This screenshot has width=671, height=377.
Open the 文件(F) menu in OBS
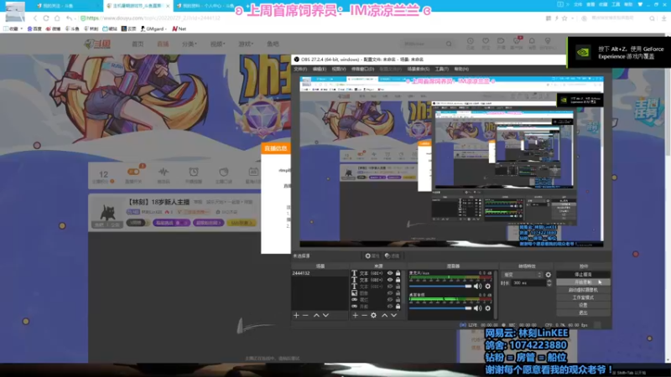pos(300,69)
